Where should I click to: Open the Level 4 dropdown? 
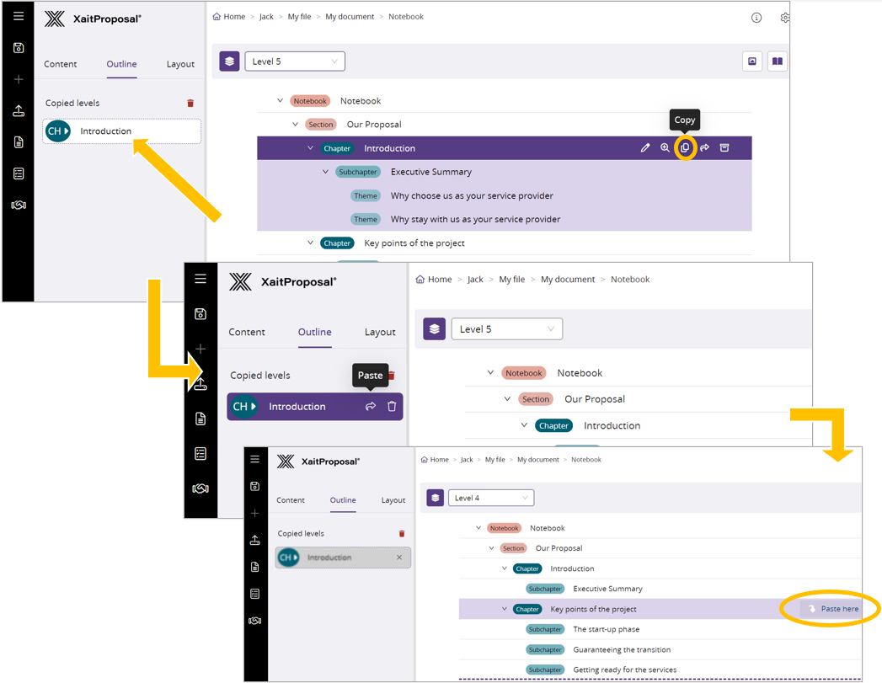coord(490,498)
